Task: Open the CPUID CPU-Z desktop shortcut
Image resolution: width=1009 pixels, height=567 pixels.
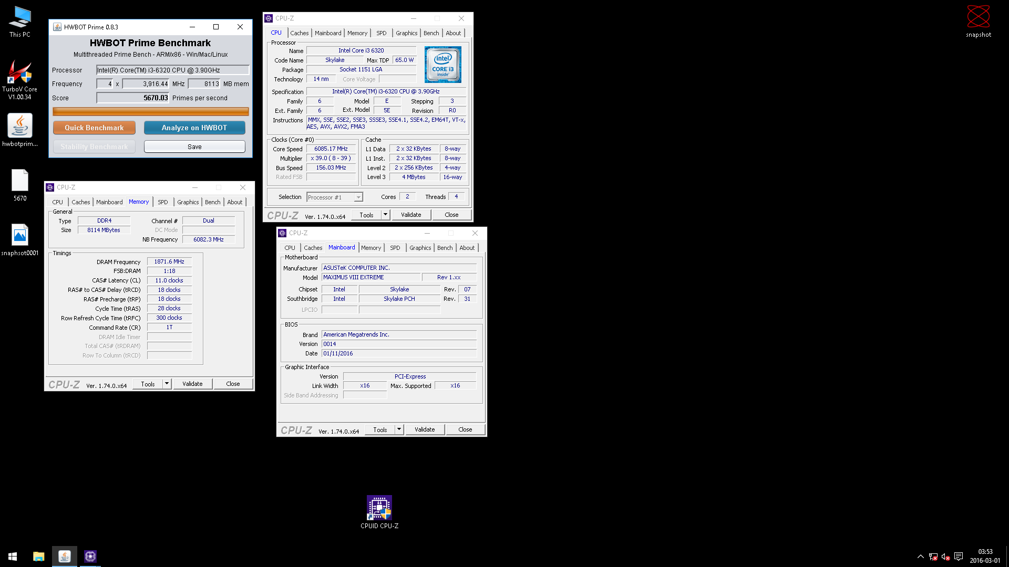Action: (x=379, y=512)
